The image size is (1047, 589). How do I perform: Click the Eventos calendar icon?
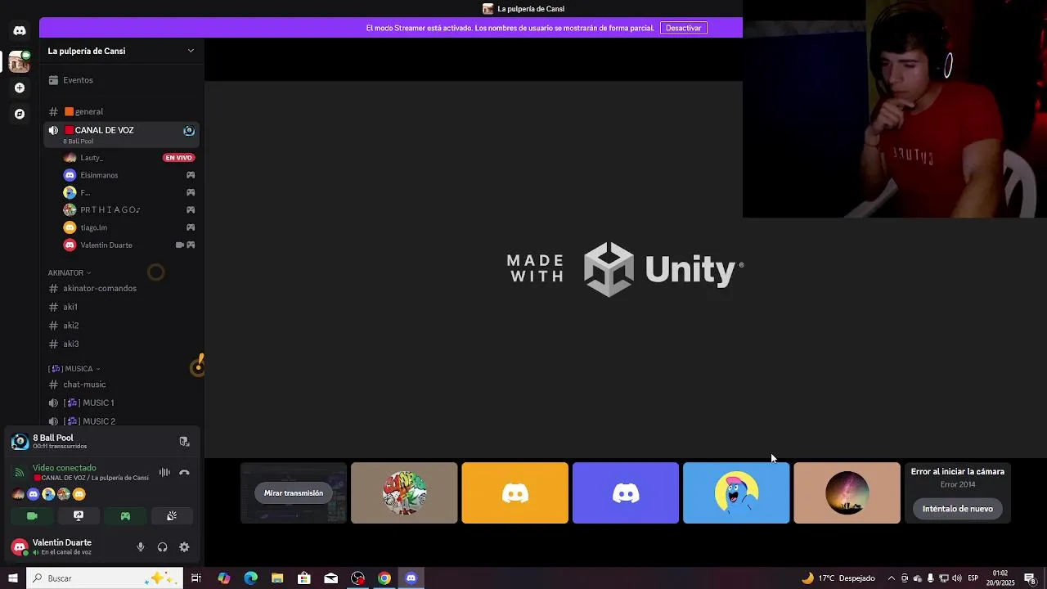coord(53,80)
